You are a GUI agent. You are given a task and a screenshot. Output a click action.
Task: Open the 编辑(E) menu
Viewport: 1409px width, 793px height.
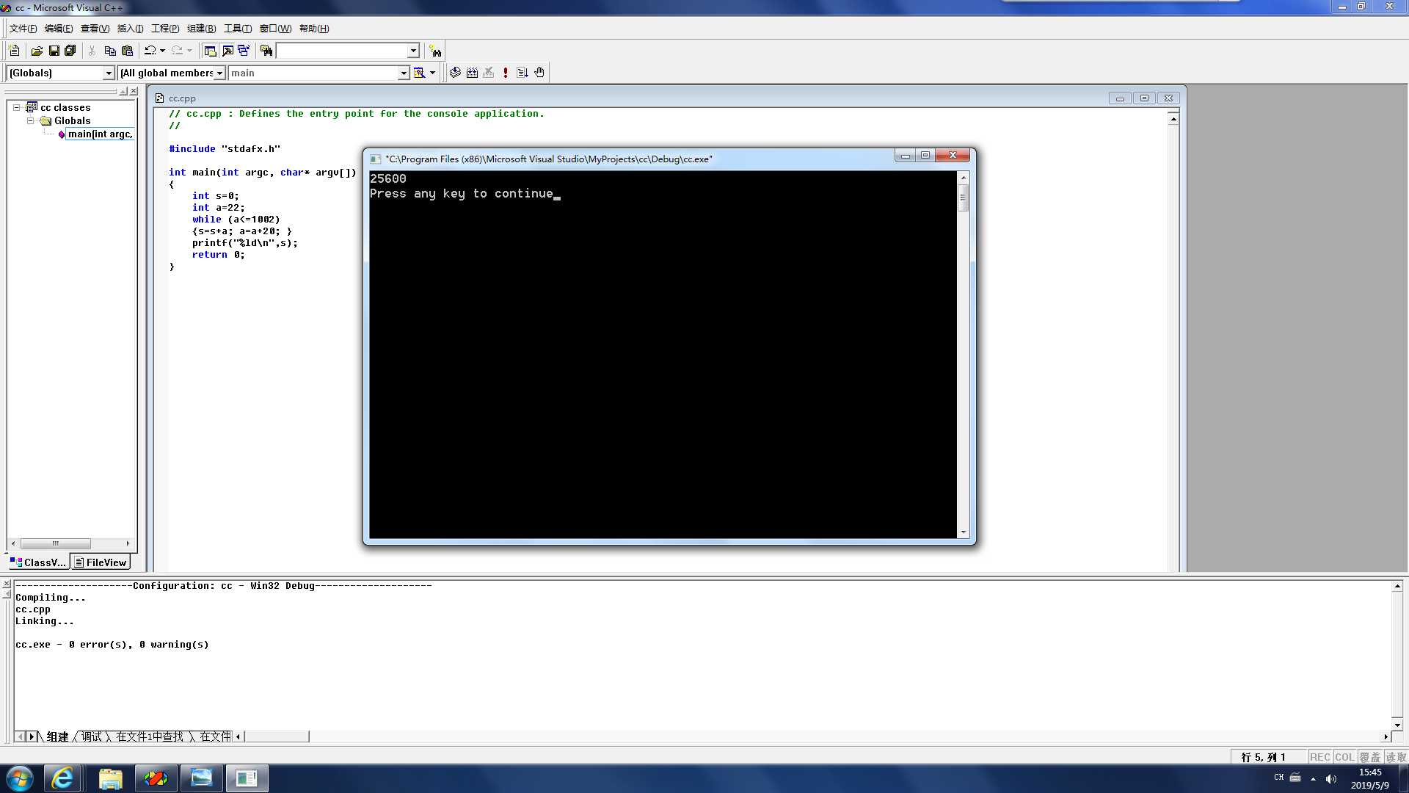point(59,29)
